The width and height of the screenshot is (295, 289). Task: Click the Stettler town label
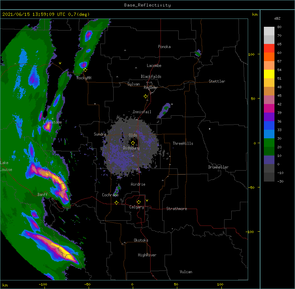(217, 81)
